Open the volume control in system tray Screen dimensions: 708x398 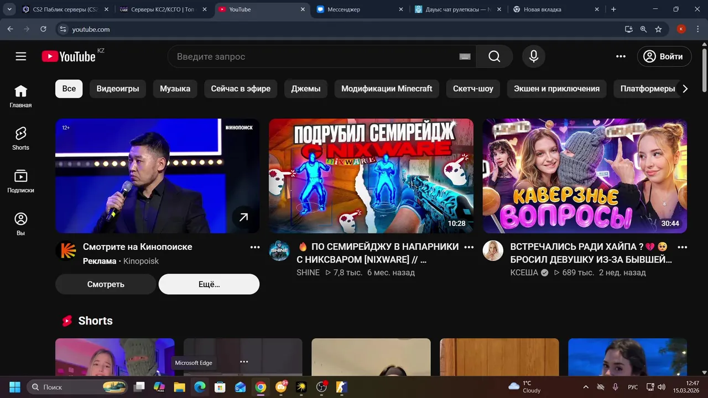(x=662, y=387)
